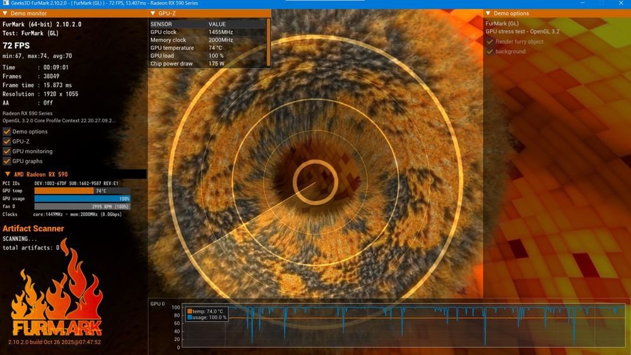Click the GPU clock 1455MHz row

[x=207, y=32]
